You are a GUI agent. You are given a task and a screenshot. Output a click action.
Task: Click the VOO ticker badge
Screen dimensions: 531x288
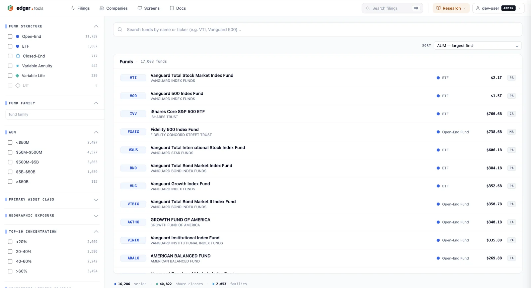click(x=133, y=96)
